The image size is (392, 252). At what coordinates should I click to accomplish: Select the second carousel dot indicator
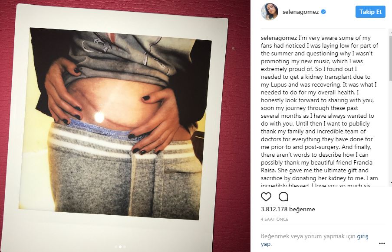pyautogui.click(x=120, y=247)
